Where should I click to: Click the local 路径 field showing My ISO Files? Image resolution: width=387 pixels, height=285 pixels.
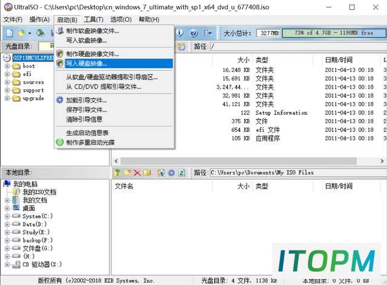click(298, 173)
